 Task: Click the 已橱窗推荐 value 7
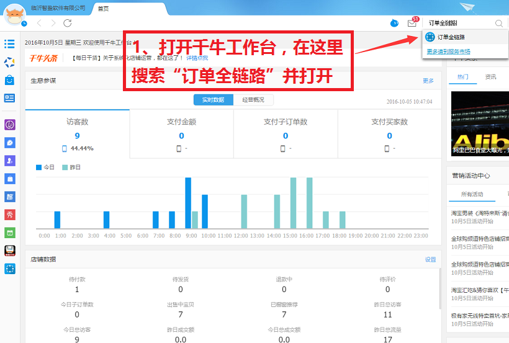[284, 314]
